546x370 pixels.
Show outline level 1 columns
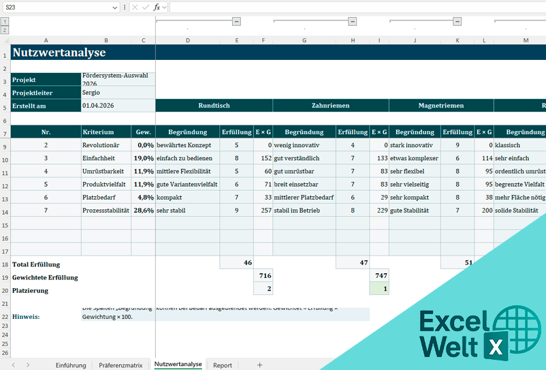coord(5,22)
